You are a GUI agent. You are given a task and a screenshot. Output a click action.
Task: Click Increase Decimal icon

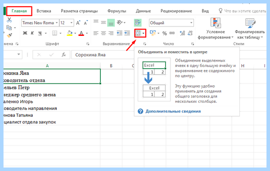click(182, 33)
